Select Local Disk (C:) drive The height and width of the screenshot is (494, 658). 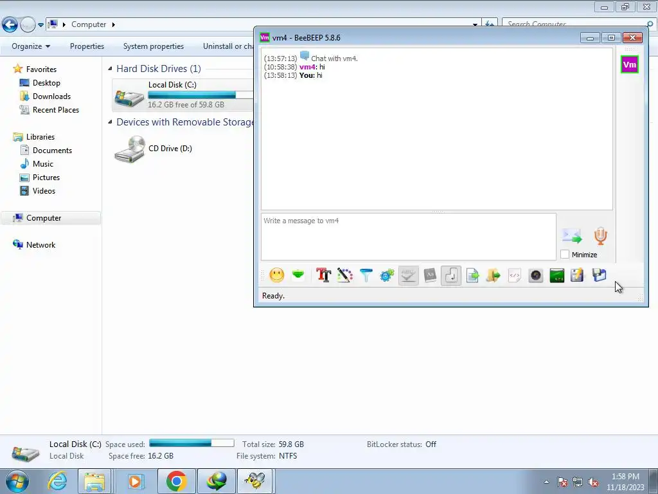[x=183, y=95]
